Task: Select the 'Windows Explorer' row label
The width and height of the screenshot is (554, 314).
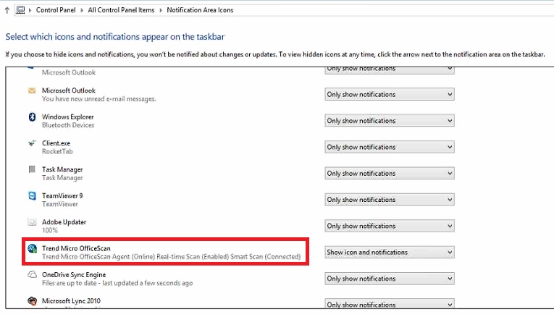Action: (x=68, y=116)
